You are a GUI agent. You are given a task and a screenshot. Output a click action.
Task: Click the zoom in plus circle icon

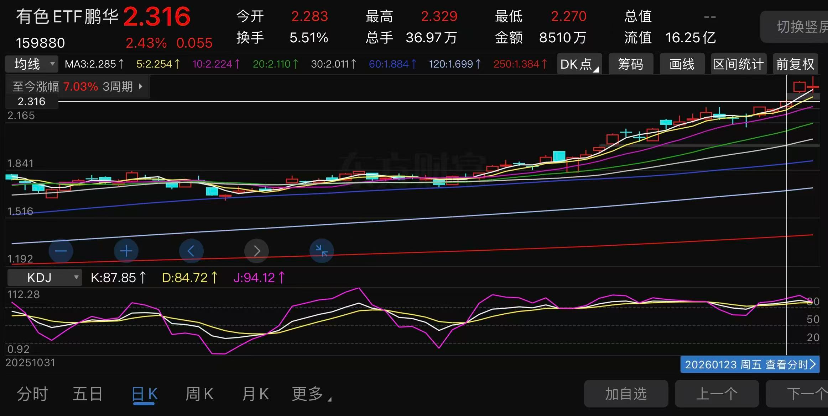coord(126,251)
